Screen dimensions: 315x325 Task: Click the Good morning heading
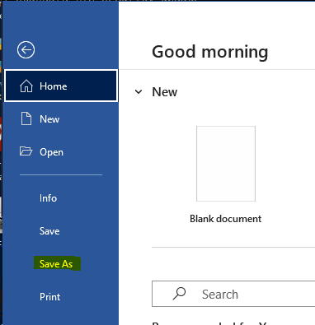(x=210, y=52)
